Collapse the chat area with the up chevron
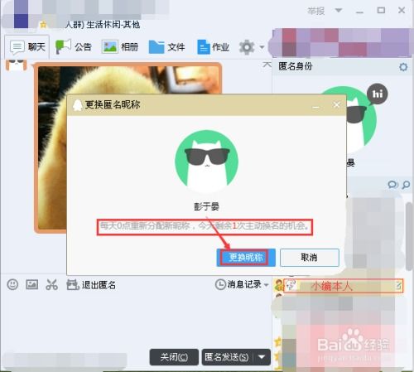Screen dimensions: 414x372 [267, 65]
